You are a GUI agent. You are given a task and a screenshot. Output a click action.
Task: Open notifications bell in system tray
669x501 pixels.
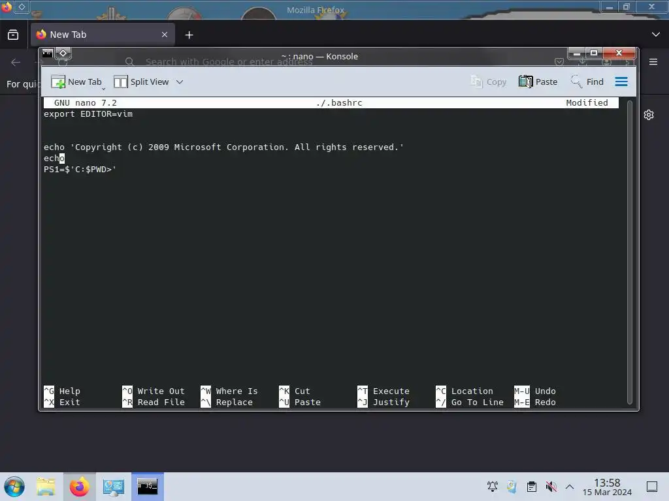(x=493, y=487)
